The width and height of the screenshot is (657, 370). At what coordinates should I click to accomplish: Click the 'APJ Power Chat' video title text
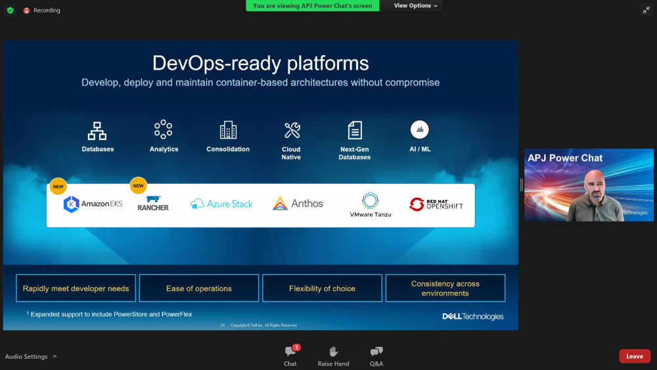pos(565,158)
